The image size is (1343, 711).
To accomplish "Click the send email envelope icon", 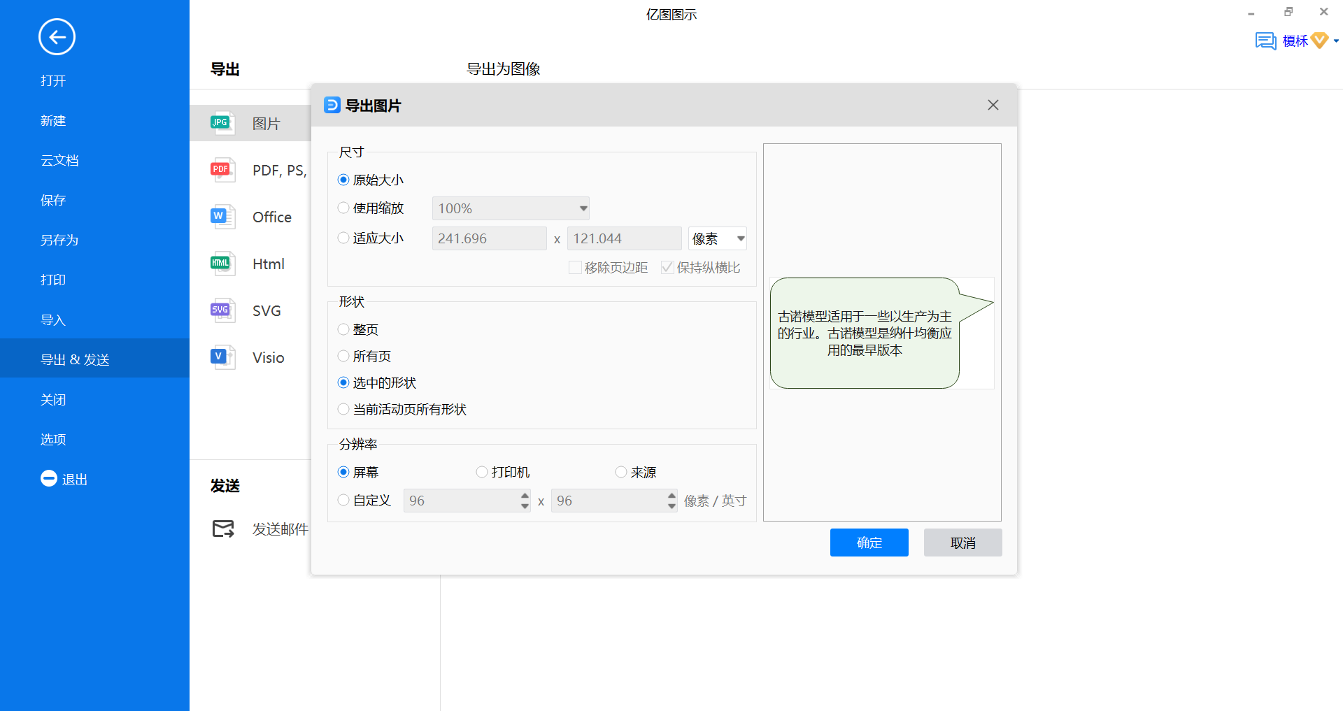I will point(223,529).
